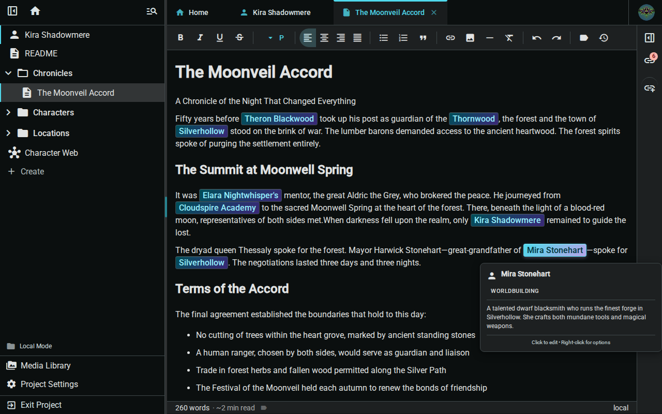Insert an image into the document
This screenshot has width=662, height=414.
point(470,37)
